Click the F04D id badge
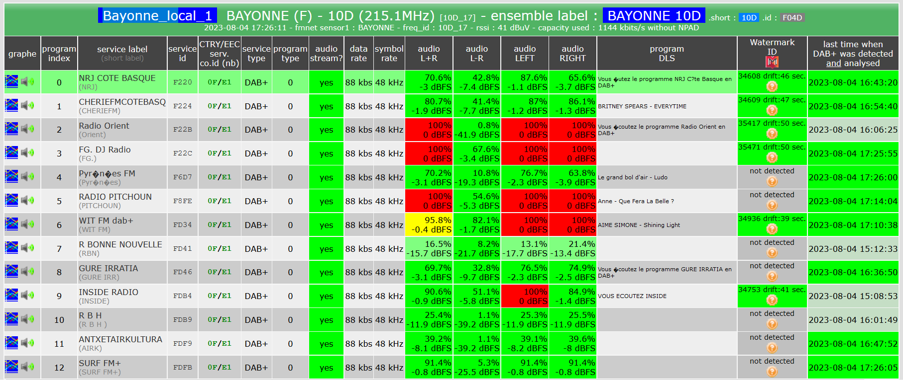The height and width of the screenshot is (380, 903). pos(792,18)
